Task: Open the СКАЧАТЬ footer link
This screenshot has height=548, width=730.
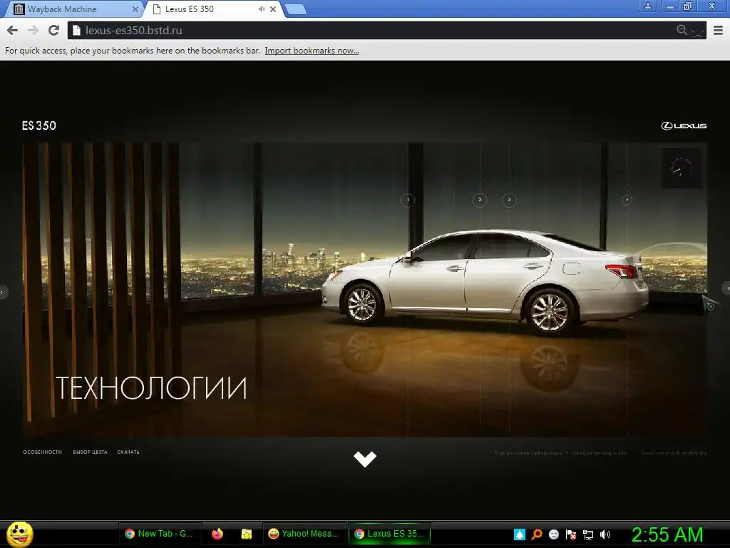Action: pyautogui.click(x=128, y=452)
